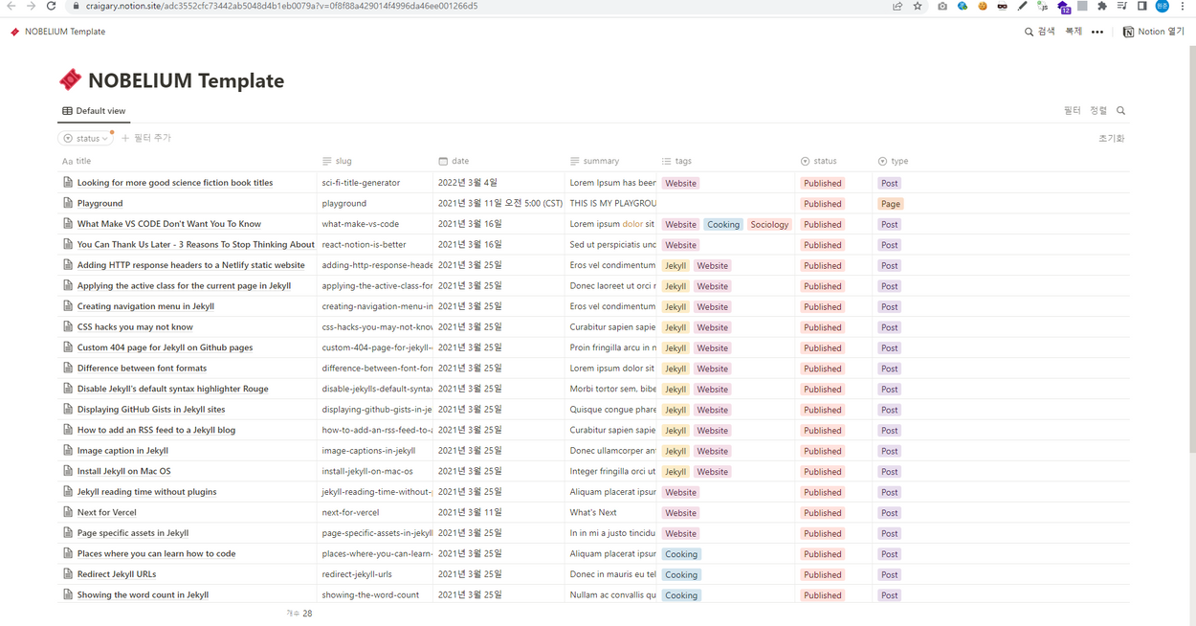
Task: Click the tags column header
Action: [x=726, y=161]
